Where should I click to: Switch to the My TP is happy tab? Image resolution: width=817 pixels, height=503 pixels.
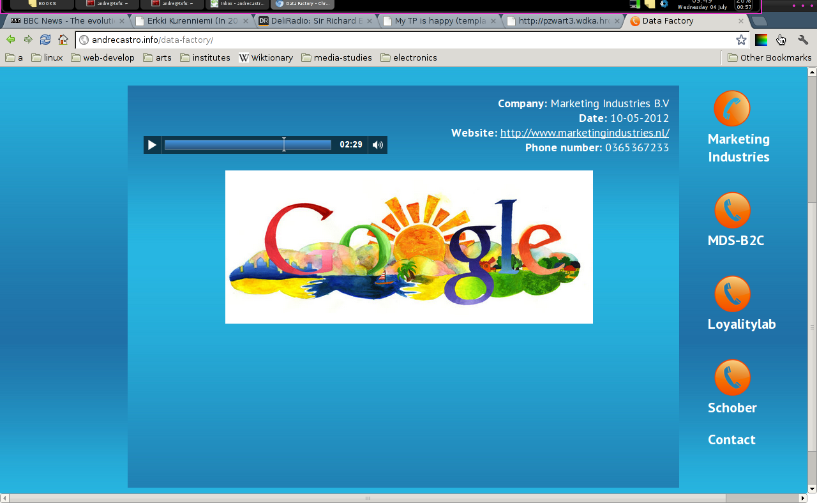click(439, 21)
